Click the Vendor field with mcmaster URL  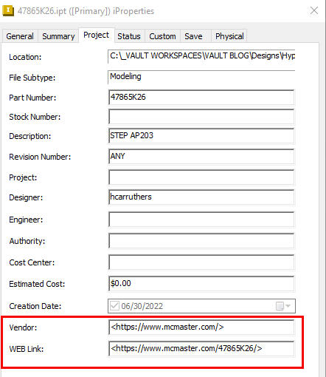pyautogui.click(x=201, y=327)
